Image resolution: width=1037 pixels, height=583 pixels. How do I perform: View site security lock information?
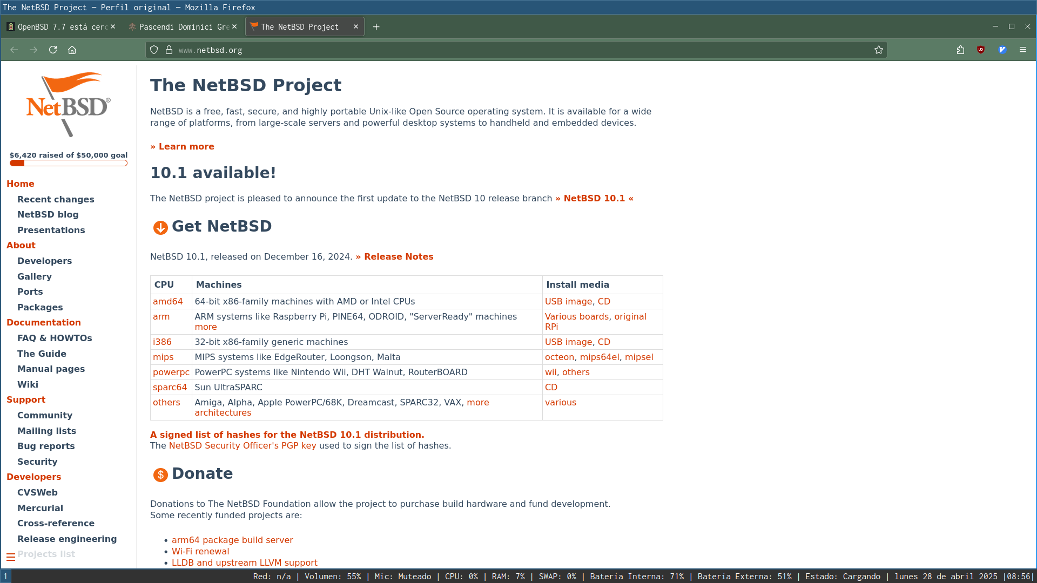coord(169,50)
